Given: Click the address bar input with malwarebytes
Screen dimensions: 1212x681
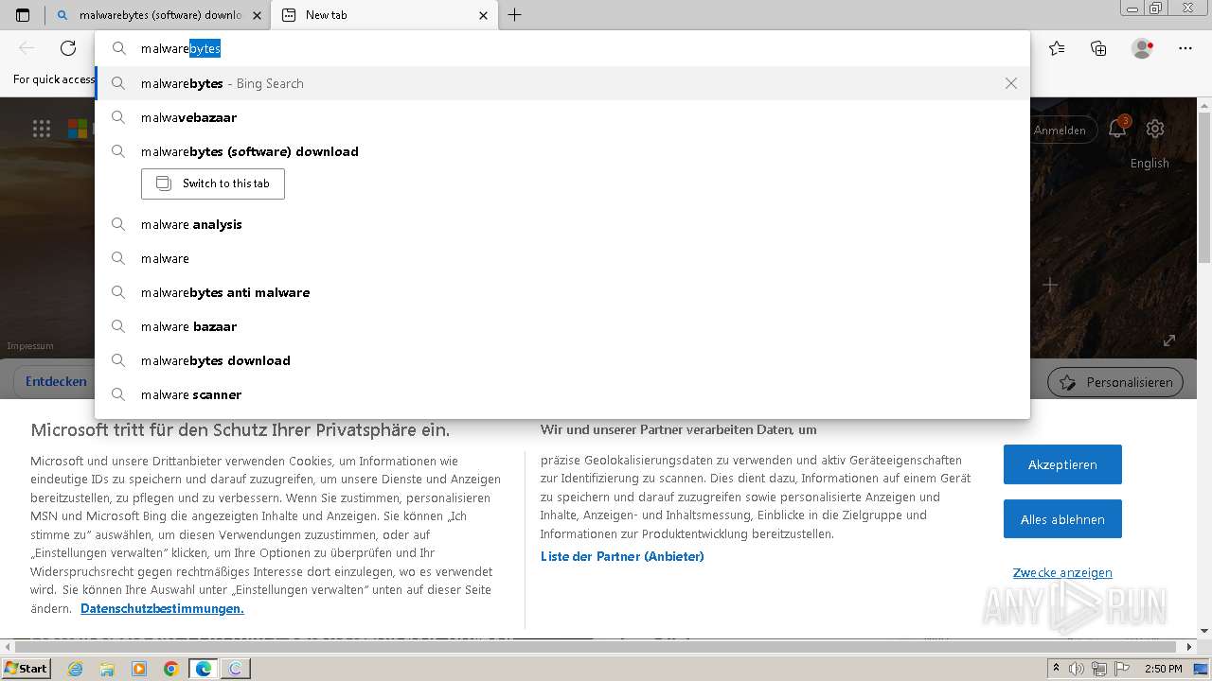Looking at the screenshot, I should [562, 48].
